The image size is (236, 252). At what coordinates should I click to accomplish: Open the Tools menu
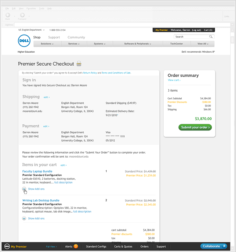tap(42, 9)
